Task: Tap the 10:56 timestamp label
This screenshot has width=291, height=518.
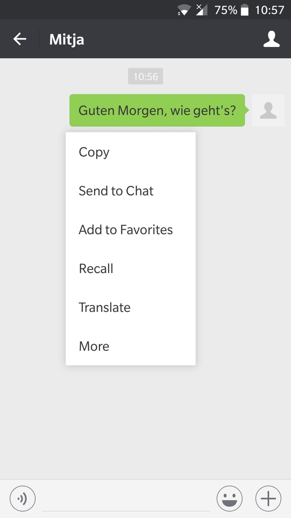Action: pyautogui.click(x=145, y=76)
